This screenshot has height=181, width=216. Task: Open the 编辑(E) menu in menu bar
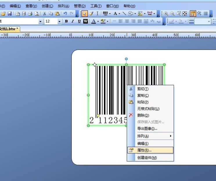15,6
